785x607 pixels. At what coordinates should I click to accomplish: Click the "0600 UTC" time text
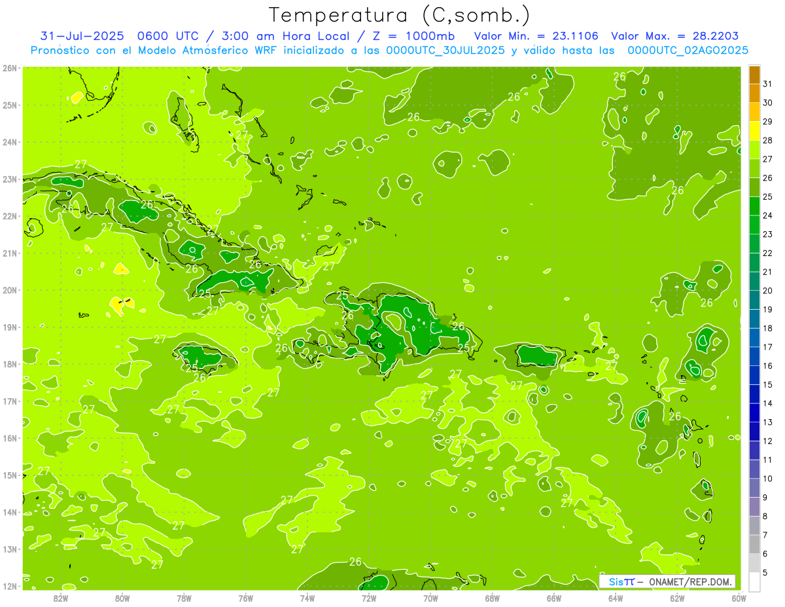point(167,36)
